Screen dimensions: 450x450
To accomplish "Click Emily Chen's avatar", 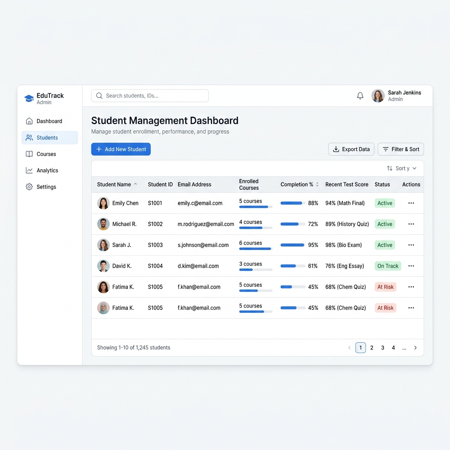I will point(103,203).
